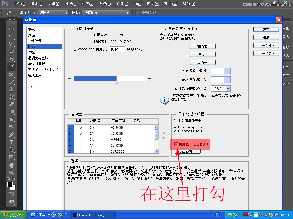Viewport: 293px width, 219px height.
Task: Go to the Next (下一个) preferences page
Action: (x=266, y=53)
